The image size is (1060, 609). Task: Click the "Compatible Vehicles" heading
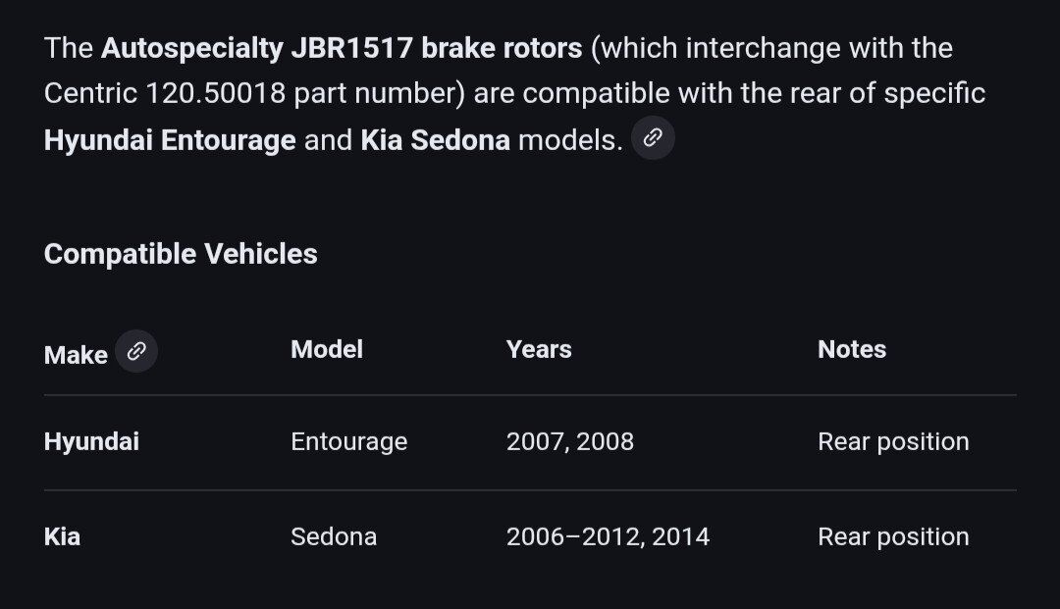tap(181, 254)
